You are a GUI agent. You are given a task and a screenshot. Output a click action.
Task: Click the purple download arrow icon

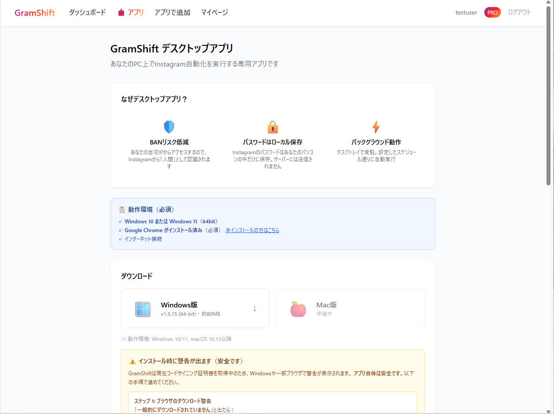[255, 308]
